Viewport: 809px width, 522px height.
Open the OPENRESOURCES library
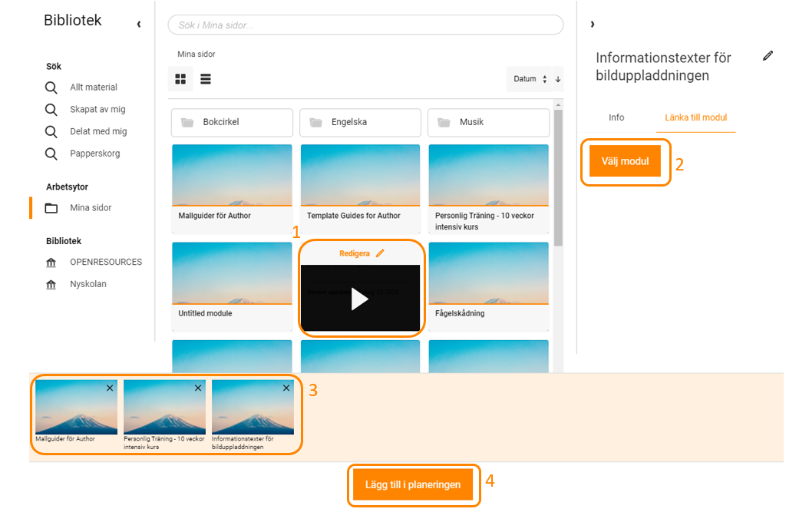tap(106, 262)
